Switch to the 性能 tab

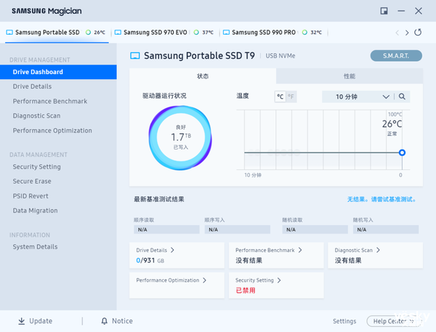click(x=349, y=76)
